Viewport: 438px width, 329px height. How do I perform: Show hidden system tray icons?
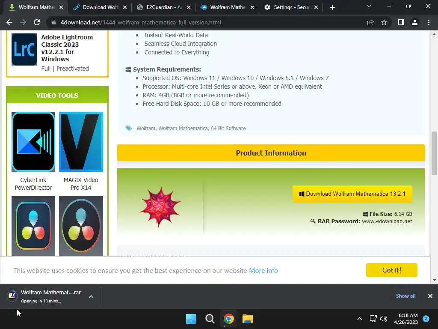pyautogui.click(x=360, y=319)
